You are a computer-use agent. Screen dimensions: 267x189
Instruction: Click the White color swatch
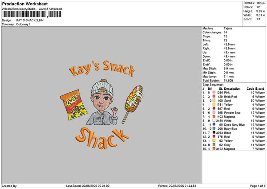click(x=214, y=120)
